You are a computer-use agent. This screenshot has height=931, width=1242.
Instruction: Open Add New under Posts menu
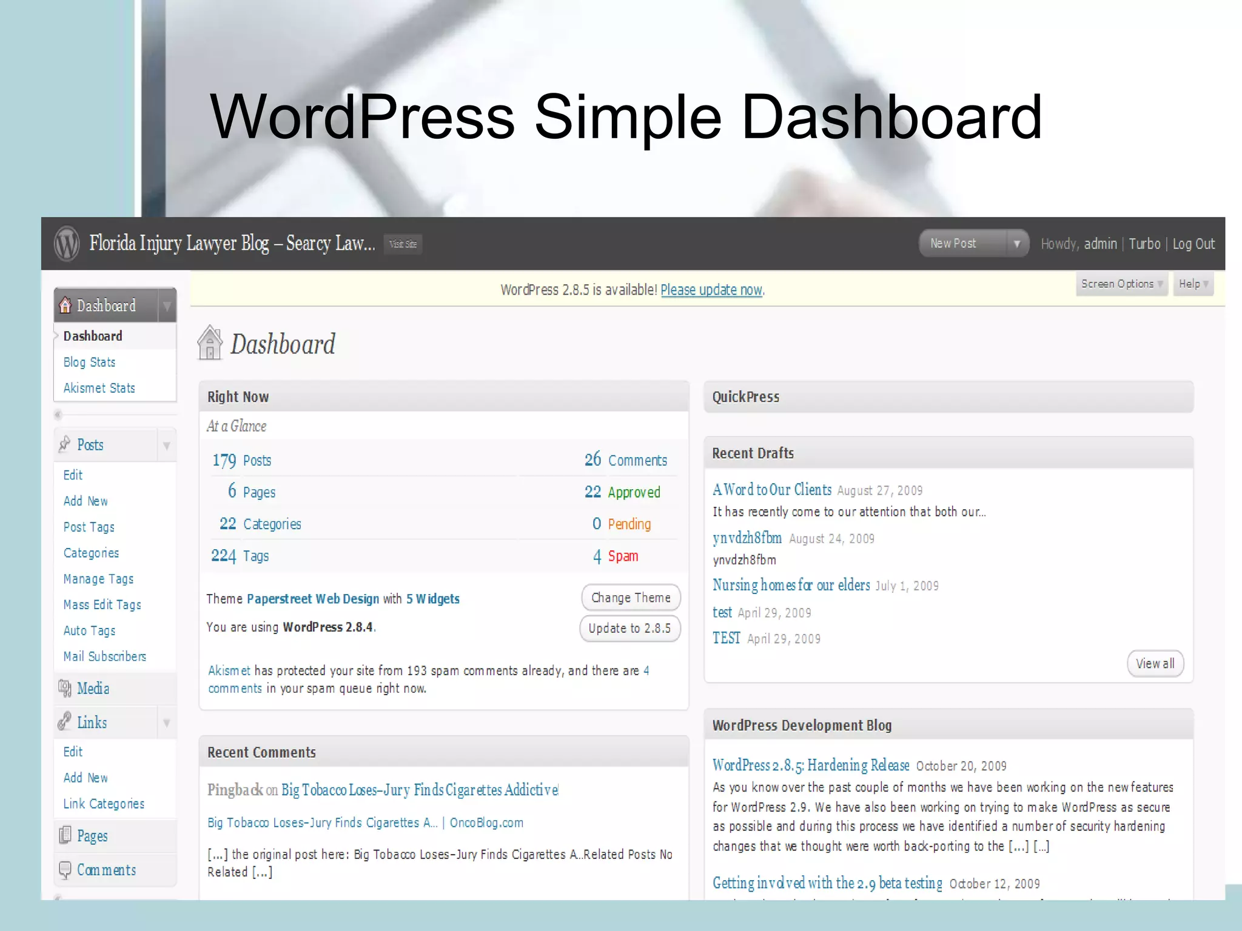[86, 501]
